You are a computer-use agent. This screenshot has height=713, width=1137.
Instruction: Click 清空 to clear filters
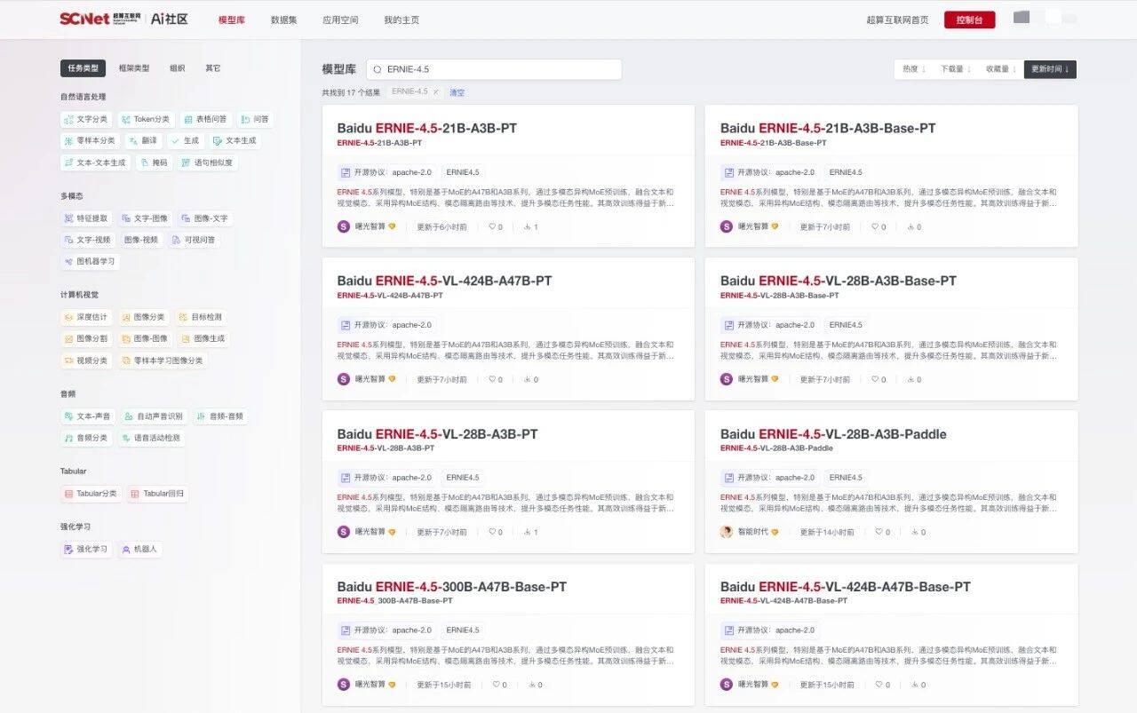[x=457, y=92]
